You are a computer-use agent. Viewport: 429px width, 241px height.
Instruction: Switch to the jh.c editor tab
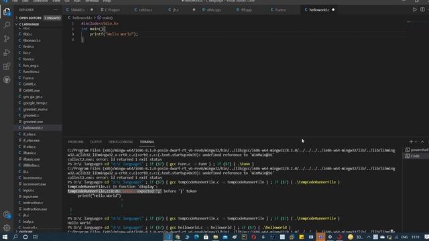pyautogui.click(x=176, y=9)
